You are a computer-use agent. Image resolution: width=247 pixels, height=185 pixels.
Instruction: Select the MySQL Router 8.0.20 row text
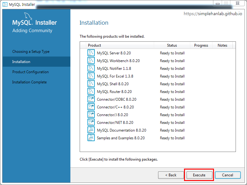point(114,92)
